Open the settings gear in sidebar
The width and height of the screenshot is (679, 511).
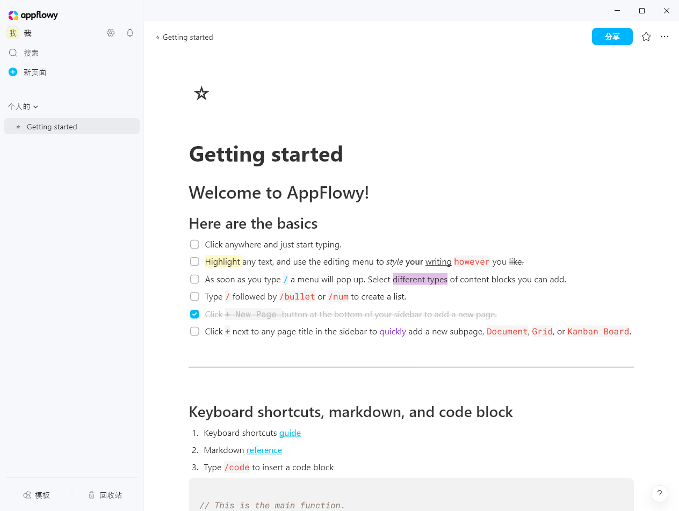[x=111, y=33]
